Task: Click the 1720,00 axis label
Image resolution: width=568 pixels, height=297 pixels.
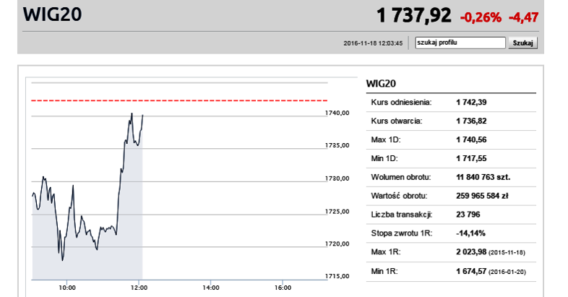Action: [x=337, y=244]
